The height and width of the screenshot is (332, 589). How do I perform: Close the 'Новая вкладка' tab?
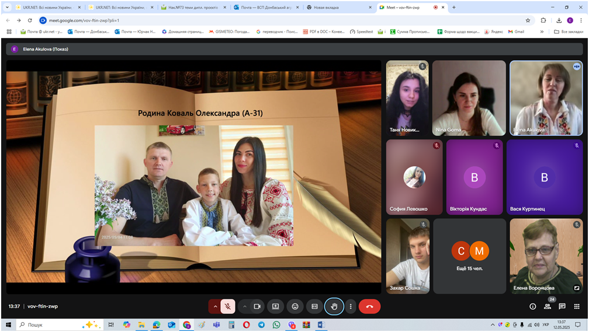tap(370, 7)
